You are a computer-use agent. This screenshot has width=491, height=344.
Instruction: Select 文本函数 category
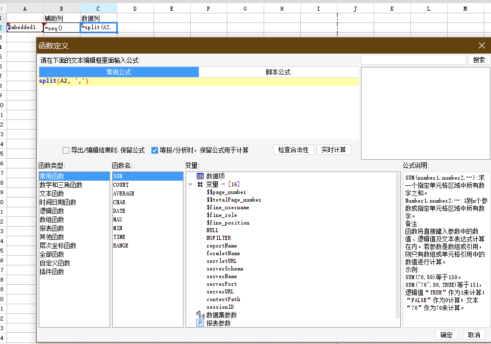coord(74,193)
